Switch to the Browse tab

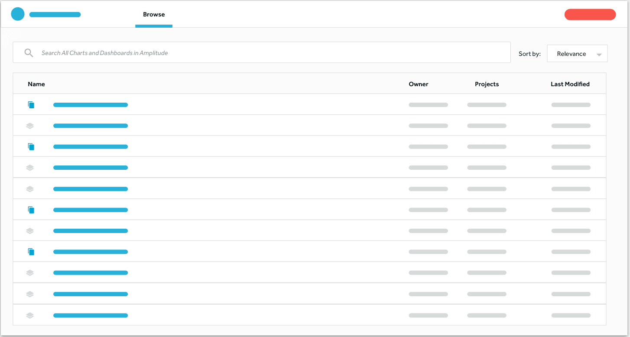click(154, 14)
